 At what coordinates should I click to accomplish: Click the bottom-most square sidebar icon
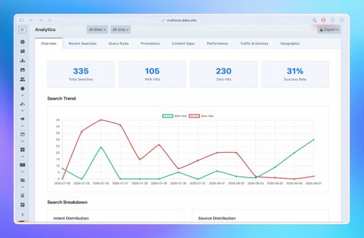coord(23,205)
